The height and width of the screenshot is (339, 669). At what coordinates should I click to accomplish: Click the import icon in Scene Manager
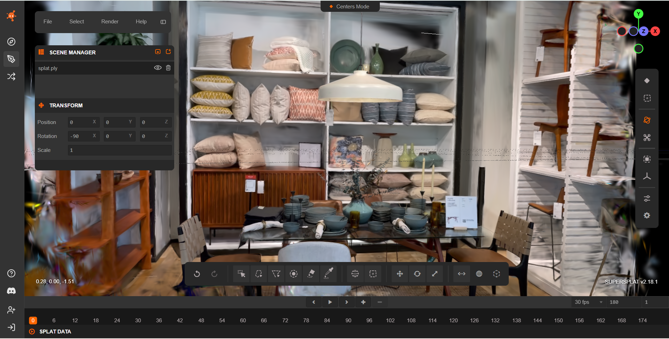pos(158,52)
